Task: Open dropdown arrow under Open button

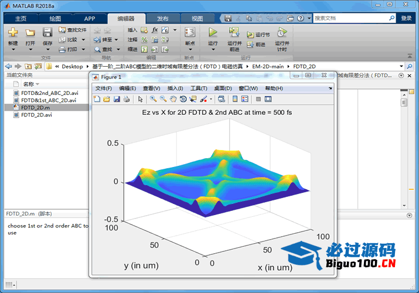Action: (30, 50)
